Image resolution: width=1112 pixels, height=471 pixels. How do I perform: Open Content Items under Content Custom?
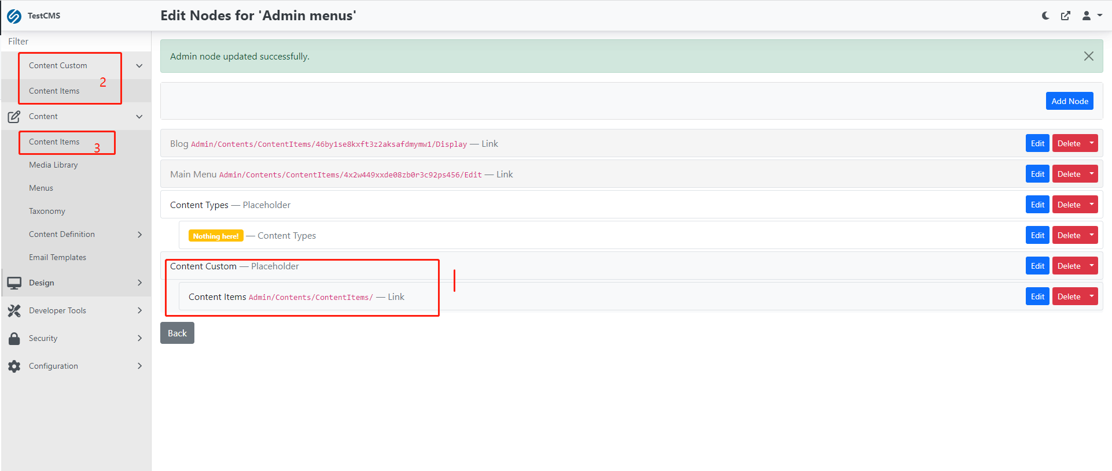coord(54,91)
